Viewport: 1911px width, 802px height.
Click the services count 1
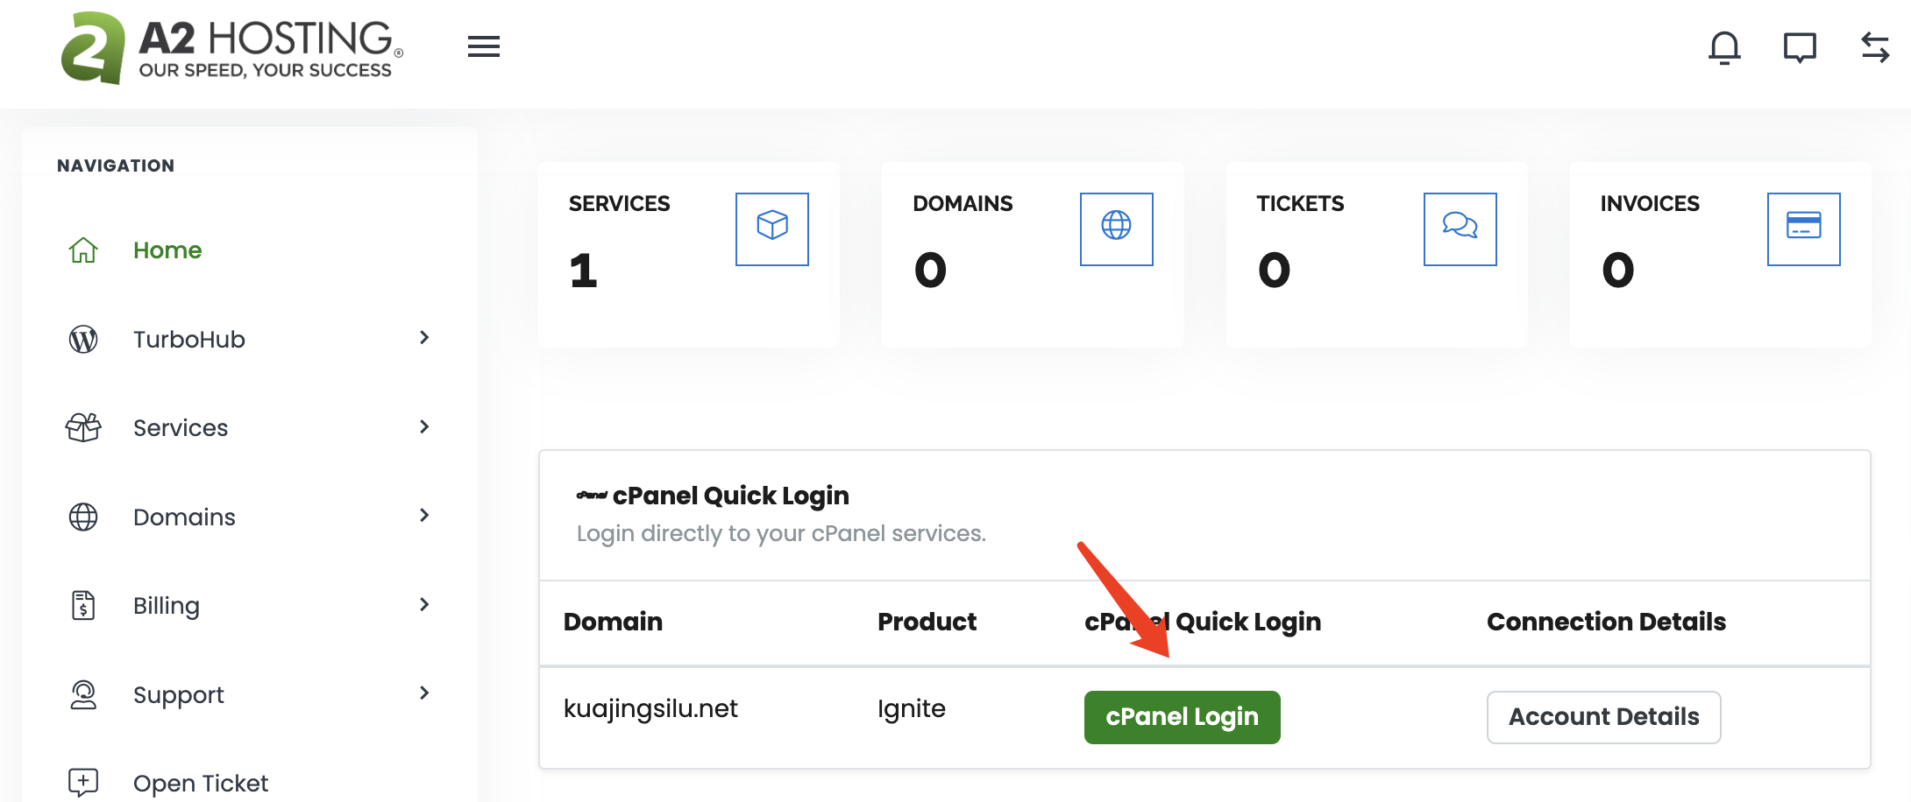[x=583, y=271]
